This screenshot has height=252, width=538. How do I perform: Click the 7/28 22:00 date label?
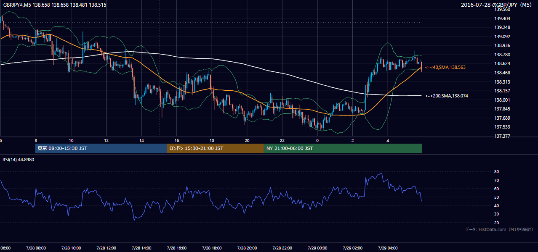282,248
